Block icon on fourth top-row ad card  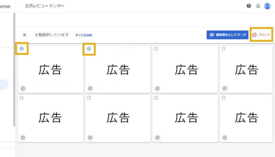(225, 88)
